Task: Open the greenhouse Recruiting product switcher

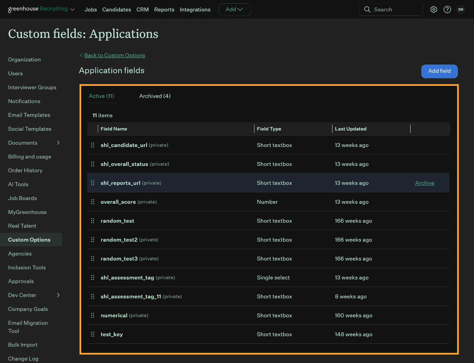Action: [41, 9]
